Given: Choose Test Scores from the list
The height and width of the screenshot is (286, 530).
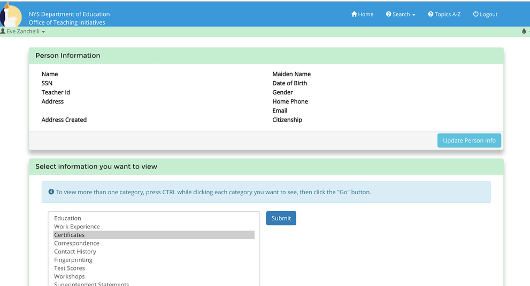Looking at the screenshot, I should tap(70, 268).
